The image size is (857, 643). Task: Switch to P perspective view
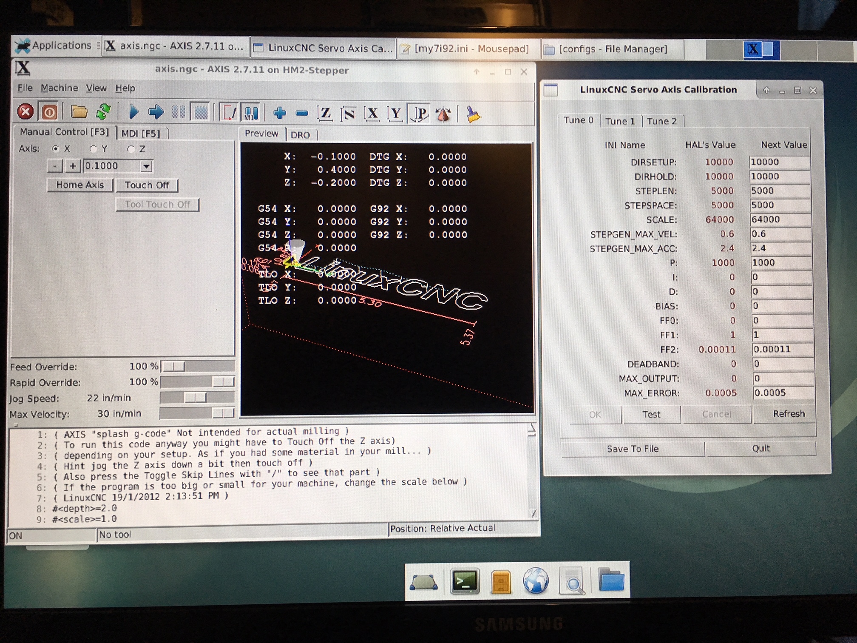coord(420,114)
